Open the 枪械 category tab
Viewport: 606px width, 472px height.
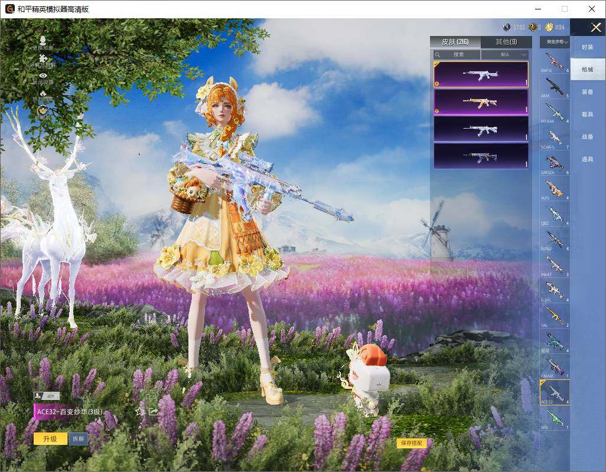588,70
